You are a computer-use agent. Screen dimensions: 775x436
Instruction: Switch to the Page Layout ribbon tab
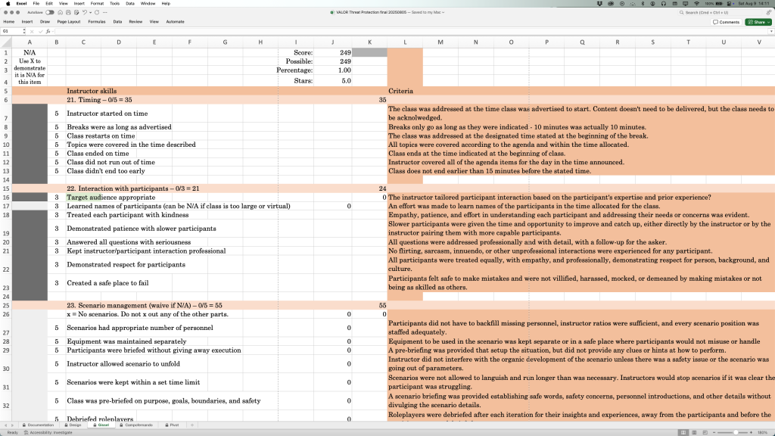69,22
